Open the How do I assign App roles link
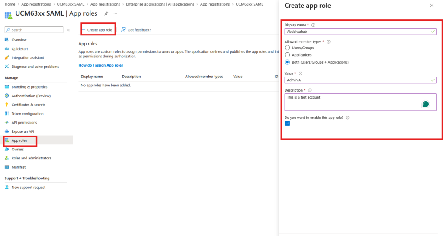443x236 pixels. point(100,65)
